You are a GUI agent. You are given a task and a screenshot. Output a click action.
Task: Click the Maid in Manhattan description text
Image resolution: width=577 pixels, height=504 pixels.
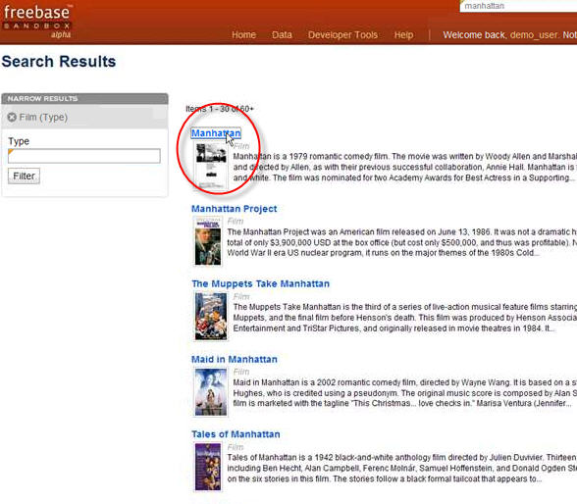pos(404,393)
